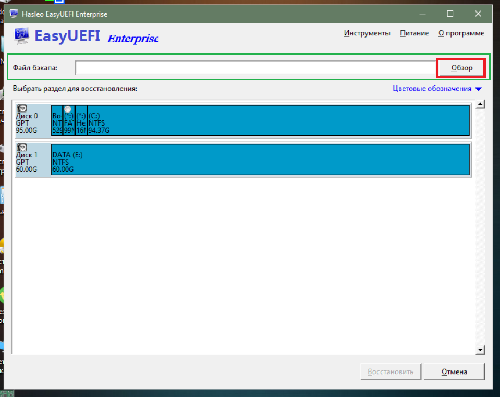Click the Обзор browse button
The width and height of the screenshot is (500, 397).
(461, 68)
